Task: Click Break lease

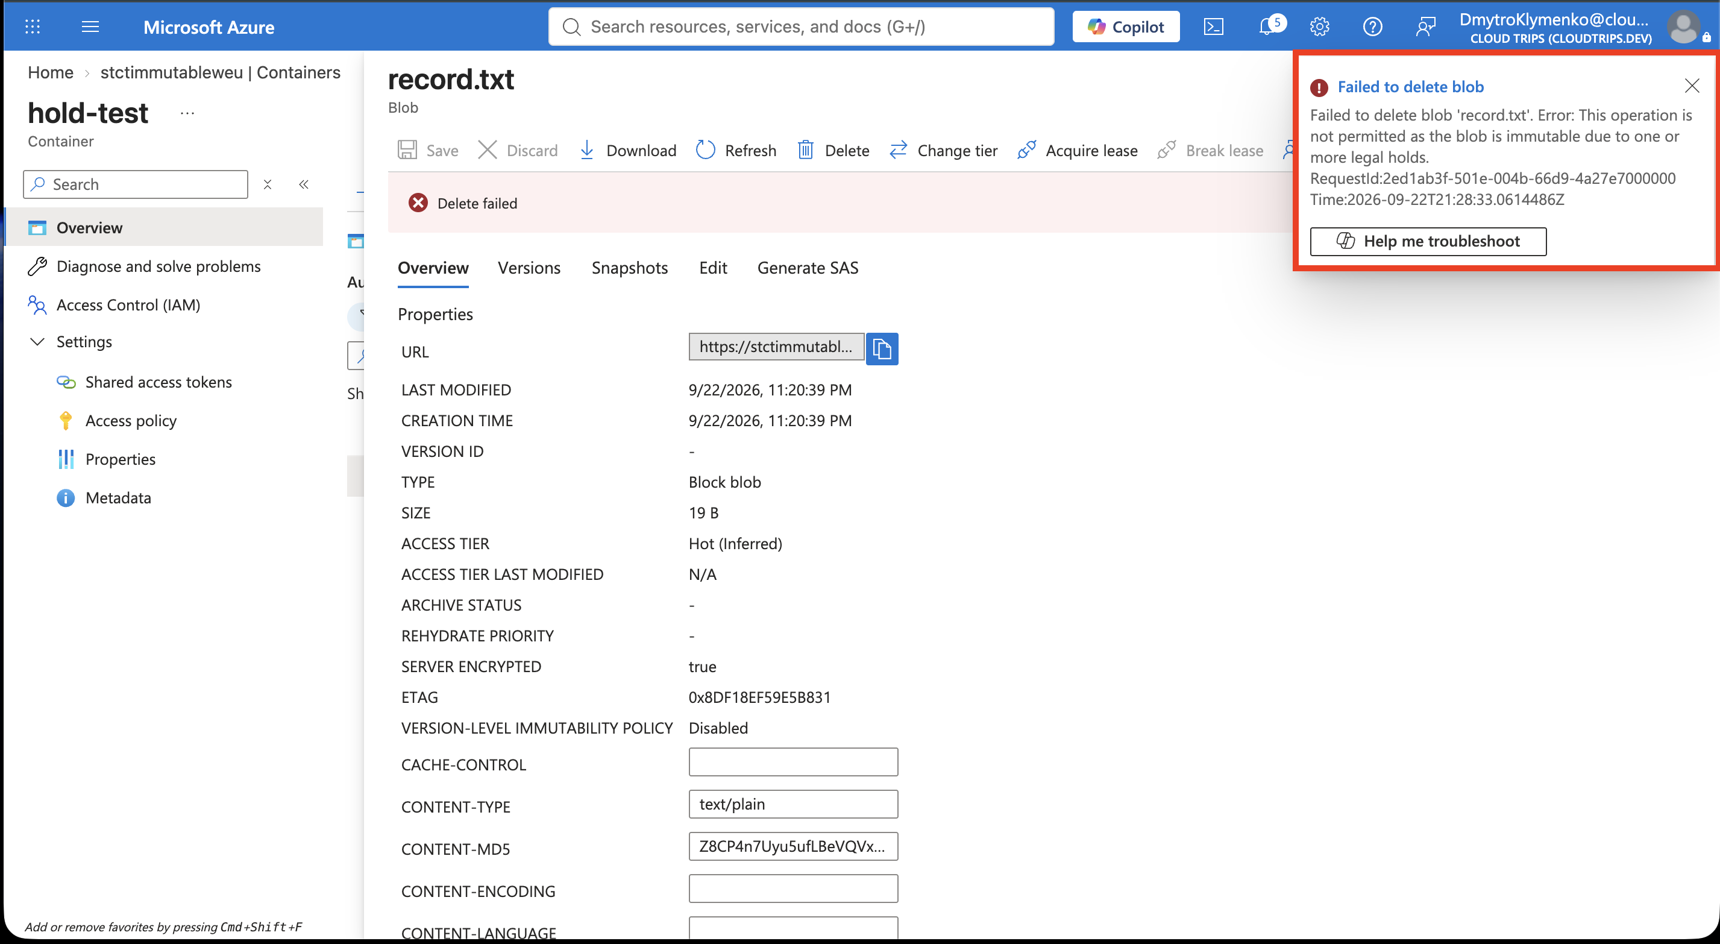Action: click(x=1211, y=150)
